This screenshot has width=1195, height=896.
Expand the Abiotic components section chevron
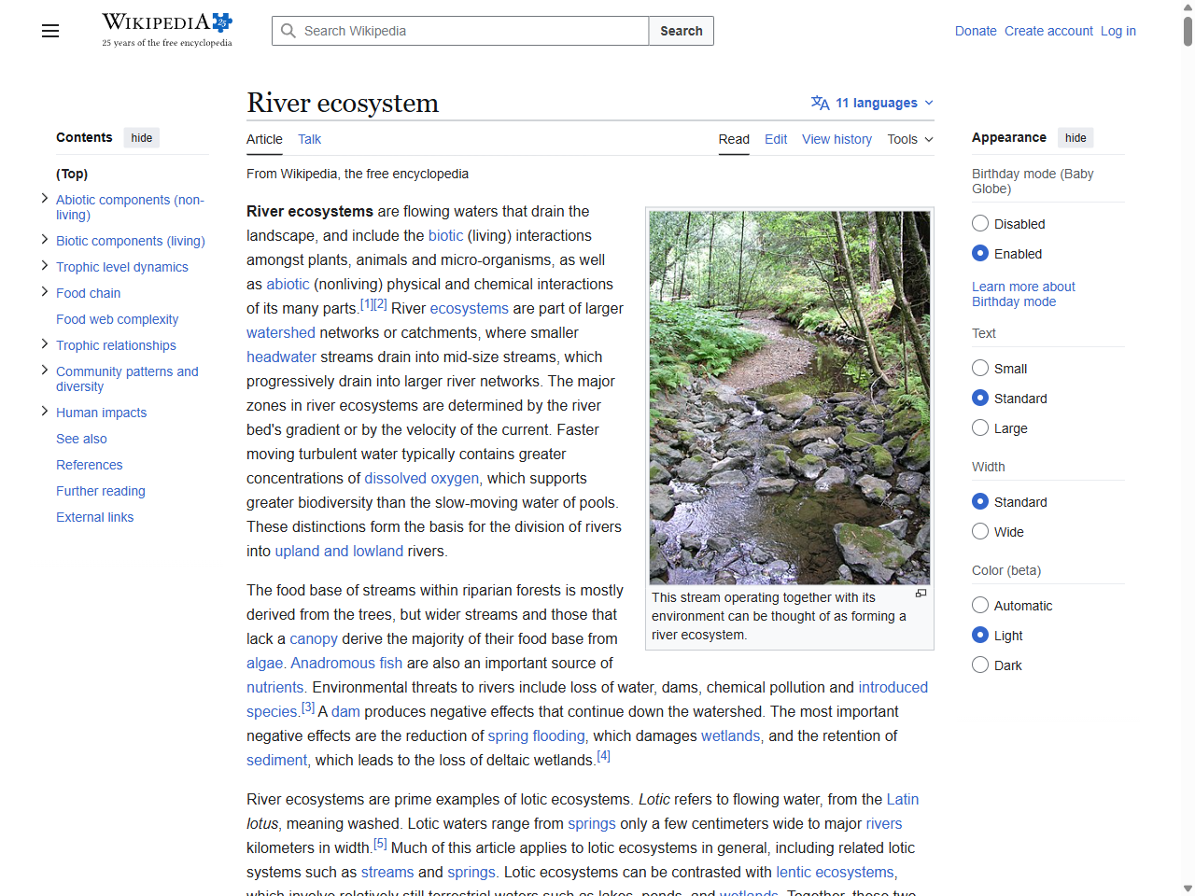point(45,199)
